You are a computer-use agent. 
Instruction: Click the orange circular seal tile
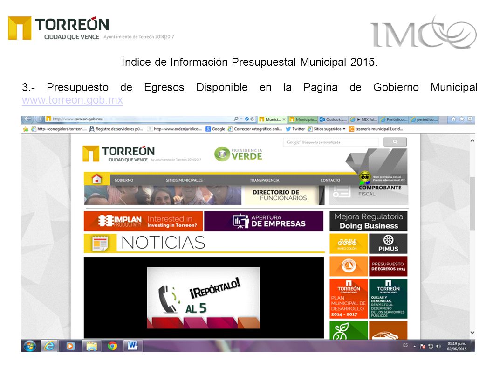349,266
